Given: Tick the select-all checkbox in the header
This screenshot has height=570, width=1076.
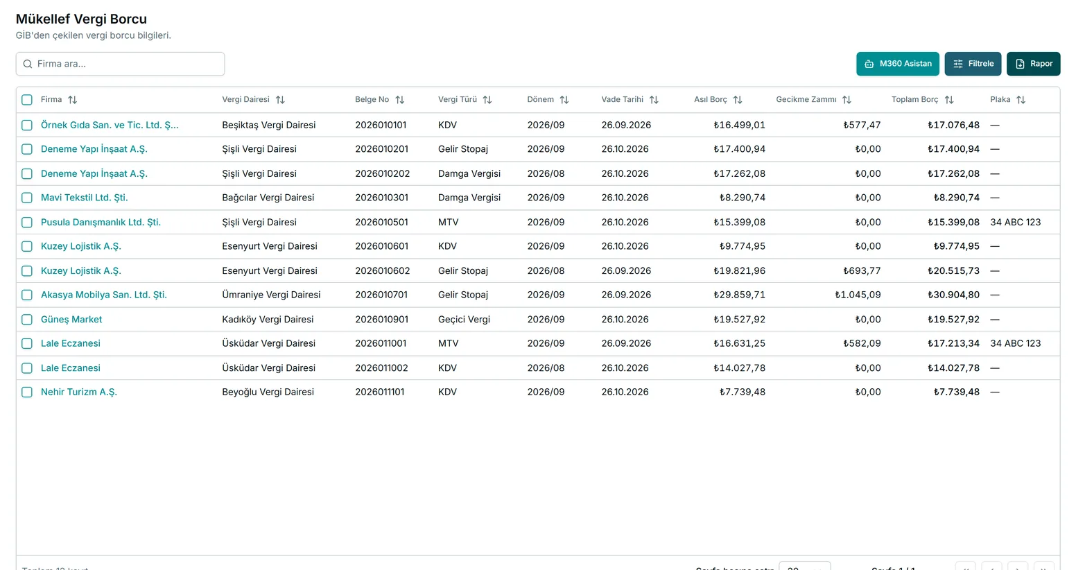Looking at the screenshot, I should [x=27, y=100].
